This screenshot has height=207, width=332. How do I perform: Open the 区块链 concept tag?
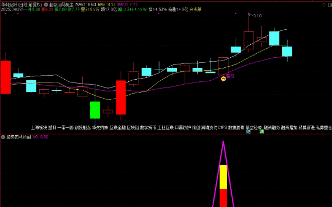pos(133,127)
